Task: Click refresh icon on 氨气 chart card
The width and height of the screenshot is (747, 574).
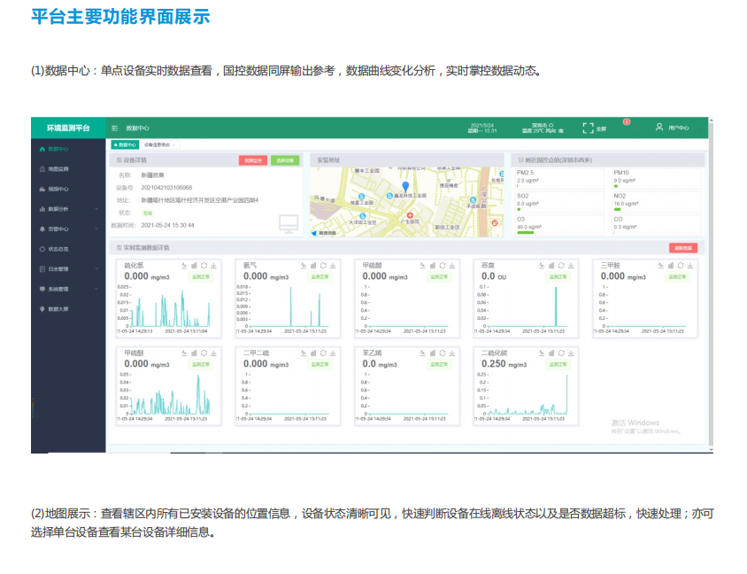Action: pyautogui.click(x=324, y=265)
